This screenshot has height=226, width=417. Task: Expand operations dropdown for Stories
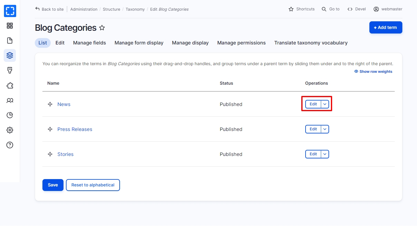[x=325, y=154]
